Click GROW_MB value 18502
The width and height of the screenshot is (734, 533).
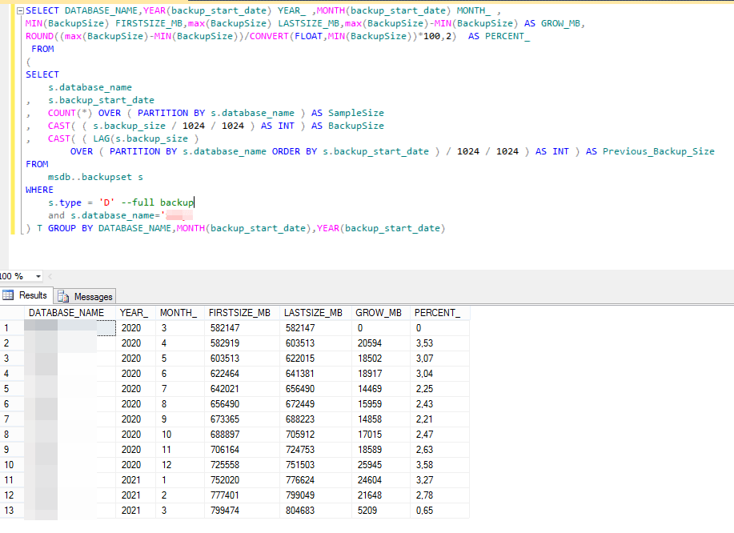pos(380,359)
